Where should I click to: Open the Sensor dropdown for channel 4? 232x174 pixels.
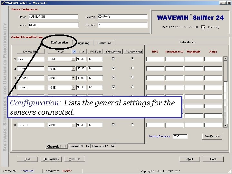(x=73, y=87)
